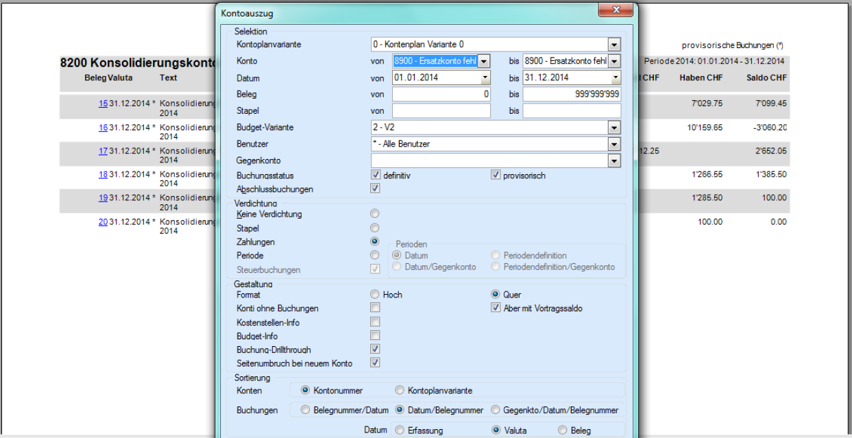Expand the Konto 'von' account dropdown
The image size is (852, 438).
click(484, 61)
